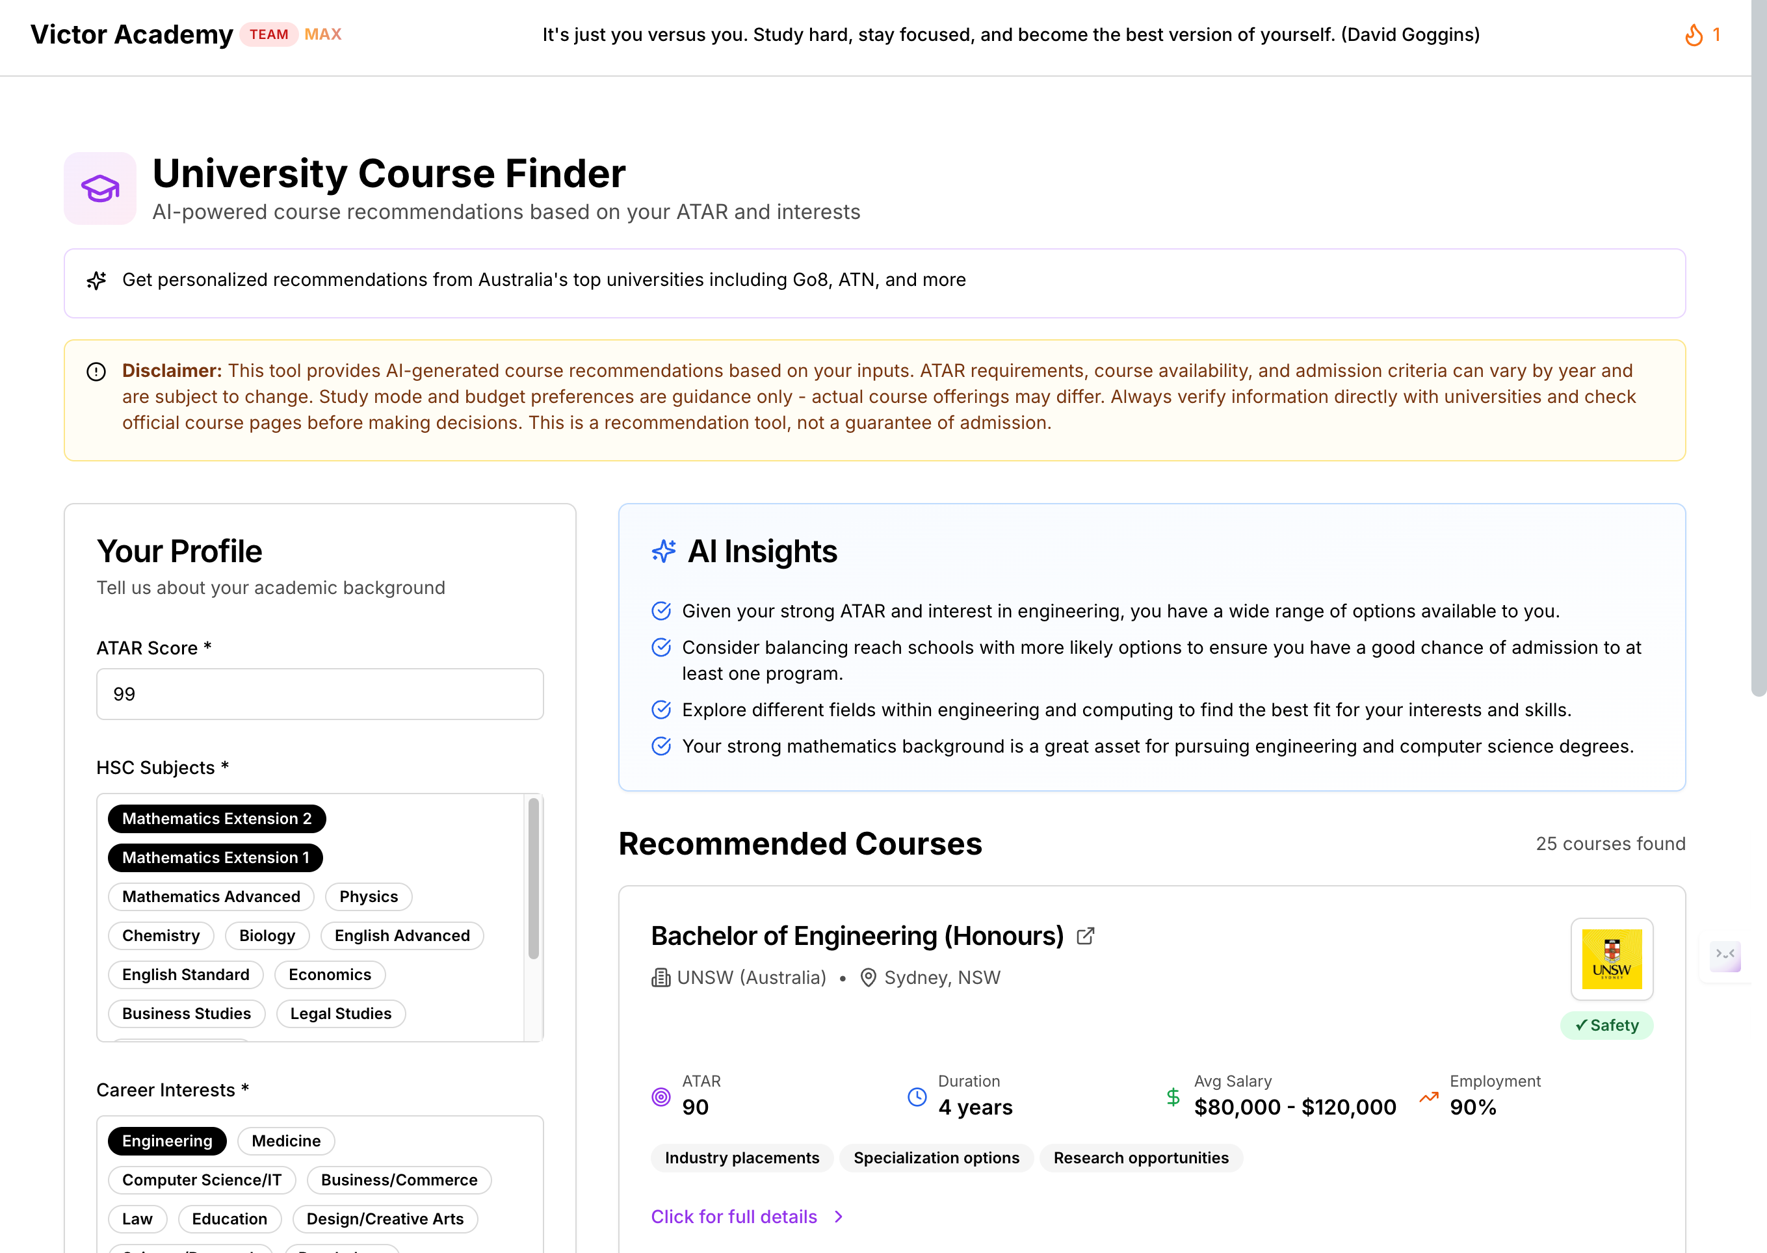Open the Bachelor of Engineering (Honours) course title

(x=857, y=936)
